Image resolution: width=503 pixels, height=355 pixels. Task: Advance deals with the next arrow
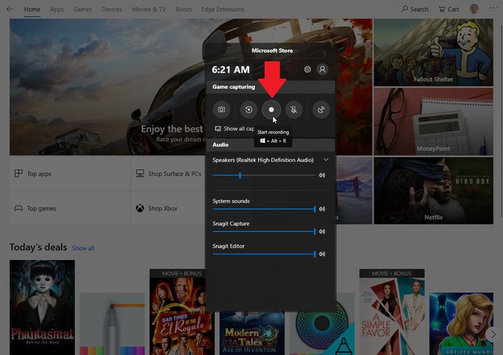[493, 335]
